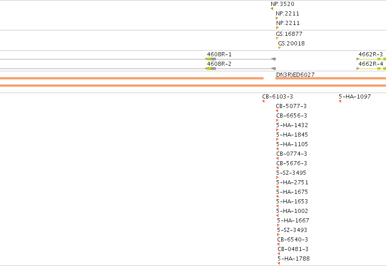Click the CB-6656-3 label
The image size is (386, 266).
pyautogui.click(x=292, y=115)
